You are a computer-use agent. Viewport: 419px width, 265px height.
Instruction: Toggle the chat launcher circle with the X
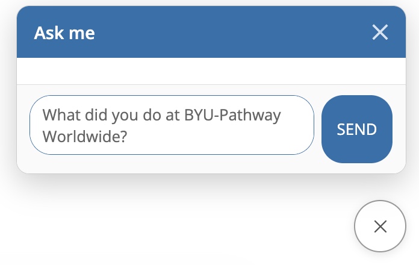[x=380, y=226]
